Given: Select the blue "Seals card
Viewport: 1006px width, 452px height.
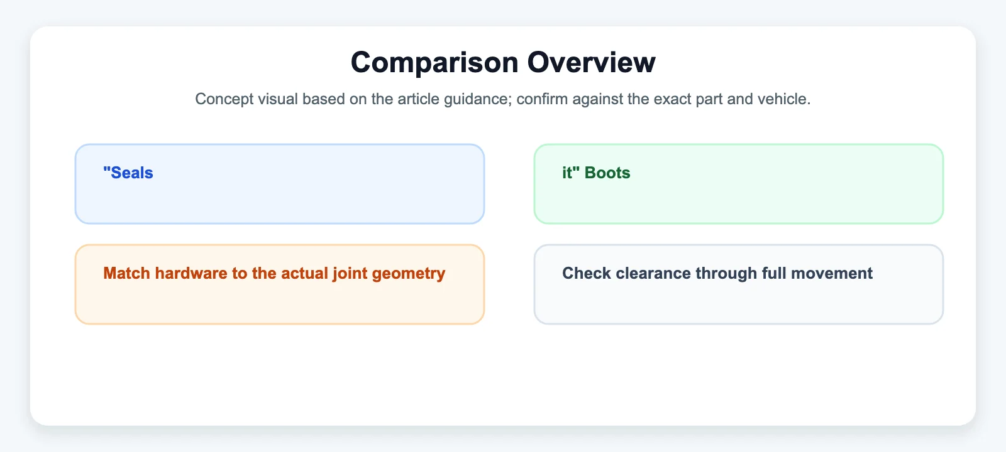Looking at the screenshot, I should pyautogui.click(x=280, y=184).
